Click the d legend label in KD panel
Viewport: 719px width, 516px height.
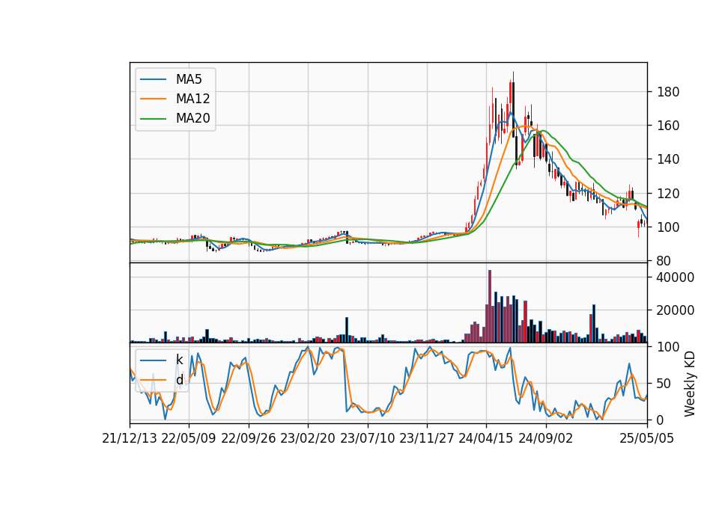179,380
